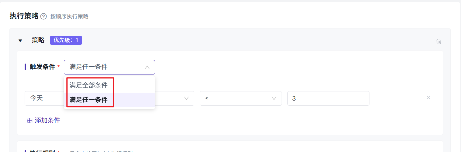Screen dimensions: 461x152
Task: Select the 满足全部条件 option
Action: (89, 85)
